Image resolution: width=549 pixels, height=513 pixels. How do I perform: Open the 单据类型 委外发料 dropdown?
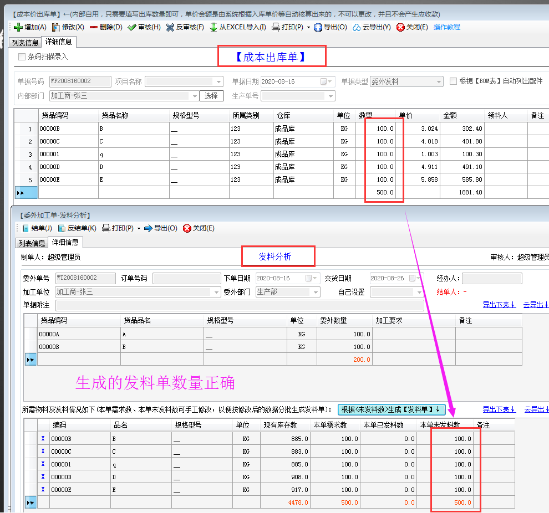pos(439,81)
